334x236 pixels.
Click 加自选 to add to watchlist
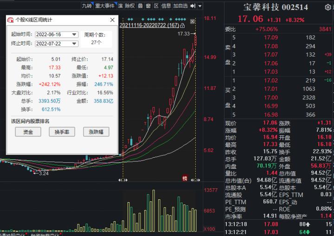[x=180, y=6]
